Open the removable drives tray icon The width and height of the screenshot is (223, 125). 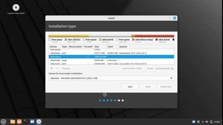click(x=211, y=122)
